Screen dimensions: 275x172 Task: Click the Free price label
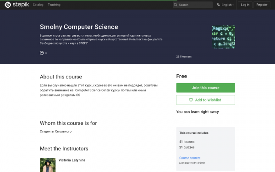point(181,76)
